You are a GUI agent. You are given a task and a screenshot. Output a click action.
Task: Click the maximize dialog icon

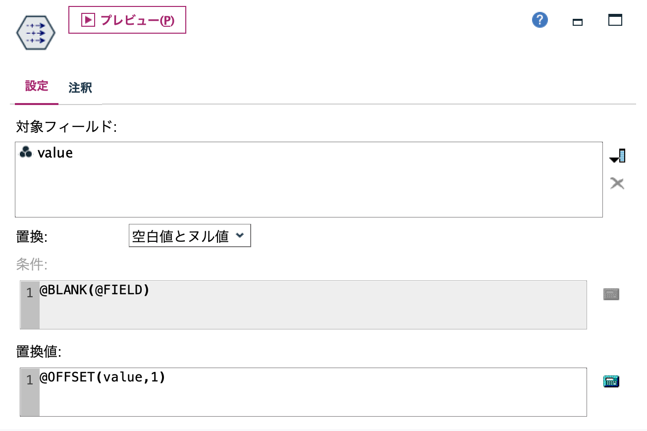(615, 20)
